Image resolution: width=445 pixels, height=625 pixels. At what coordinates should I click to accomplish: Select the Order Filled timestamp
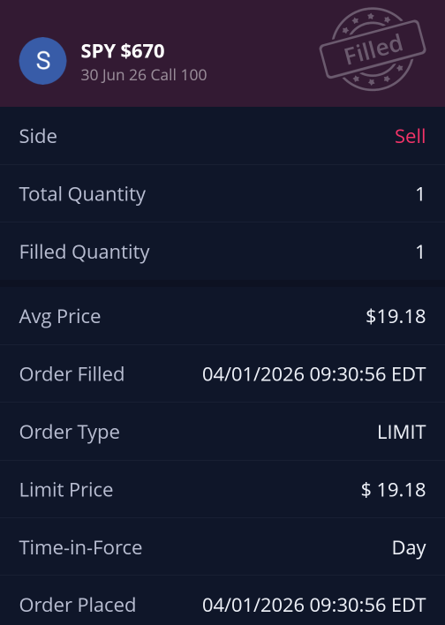(x=313, y=374)
